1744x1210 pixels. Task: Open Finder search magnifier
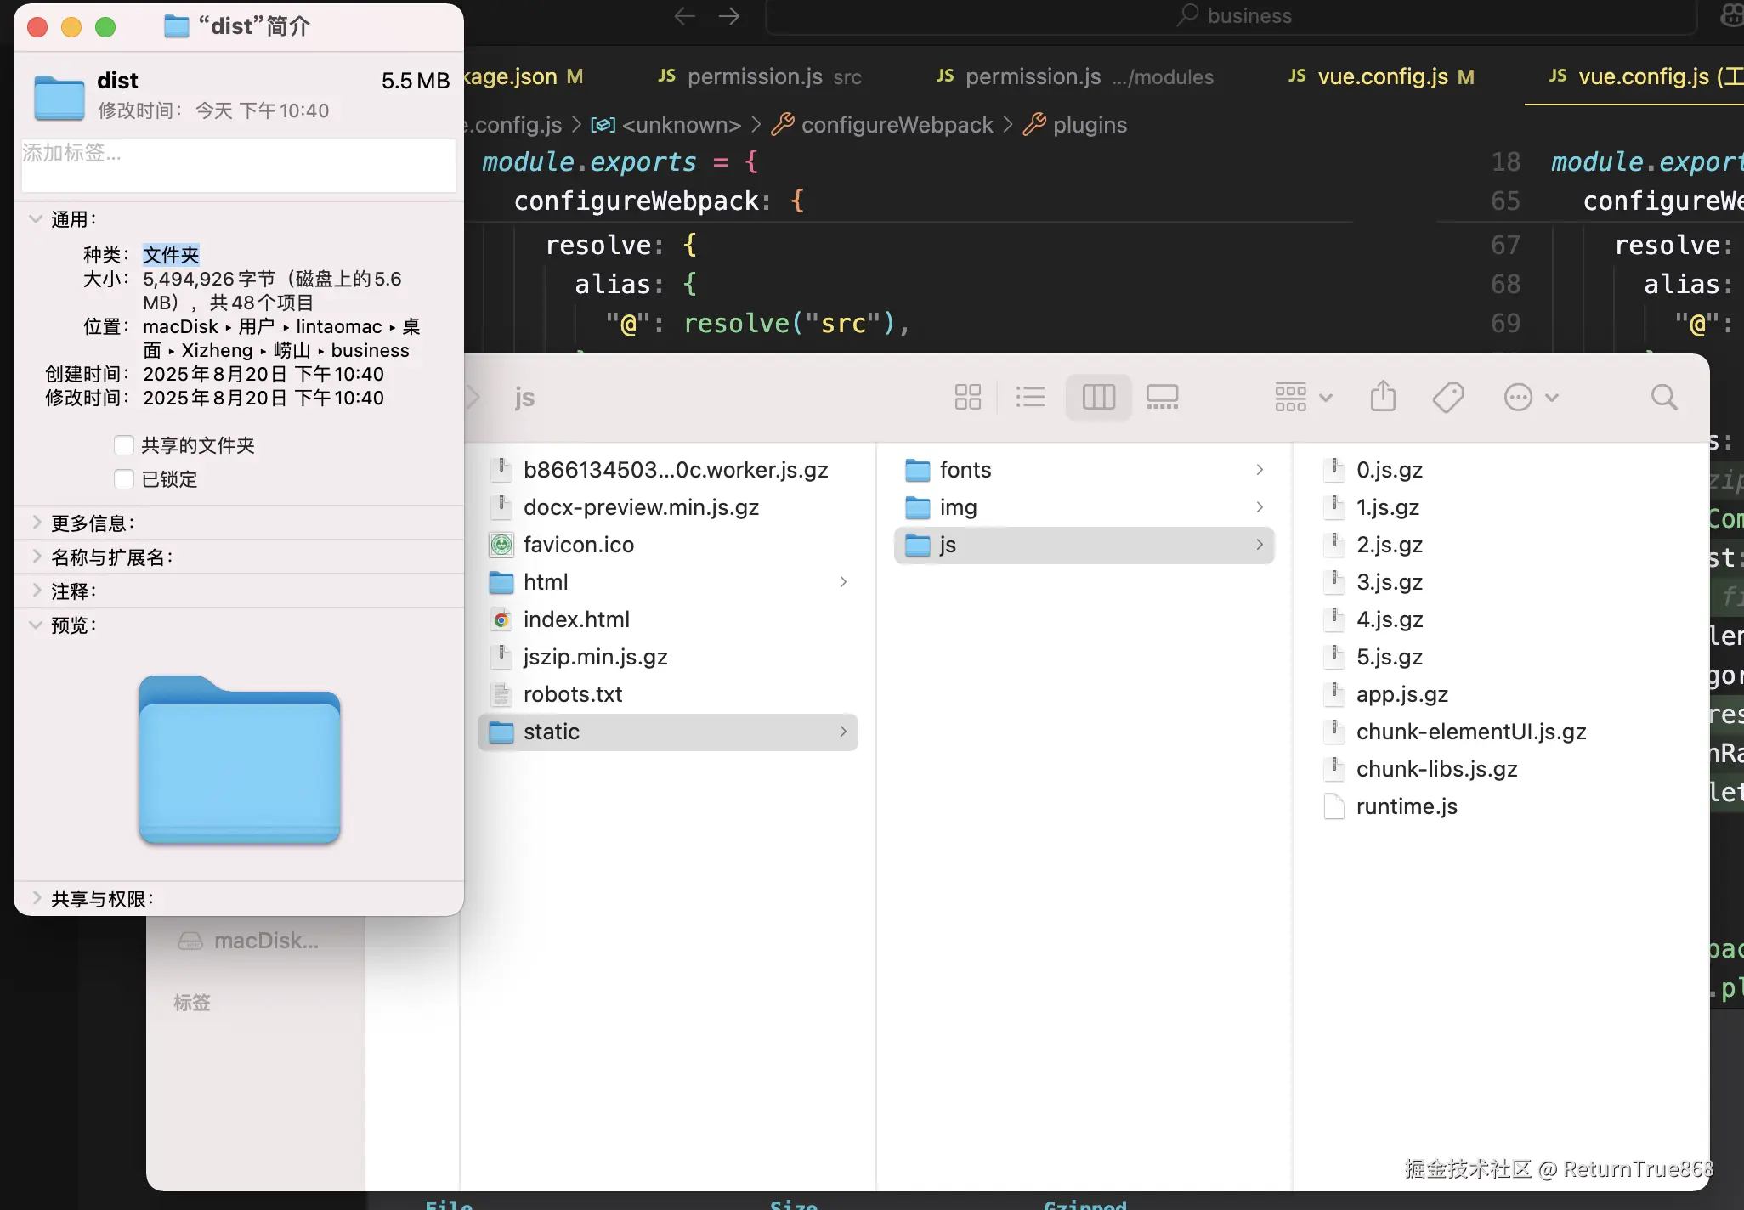coord(1663,397)
